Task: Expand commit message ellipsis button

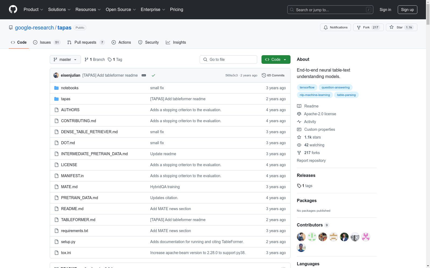Action: pos(144,75)
